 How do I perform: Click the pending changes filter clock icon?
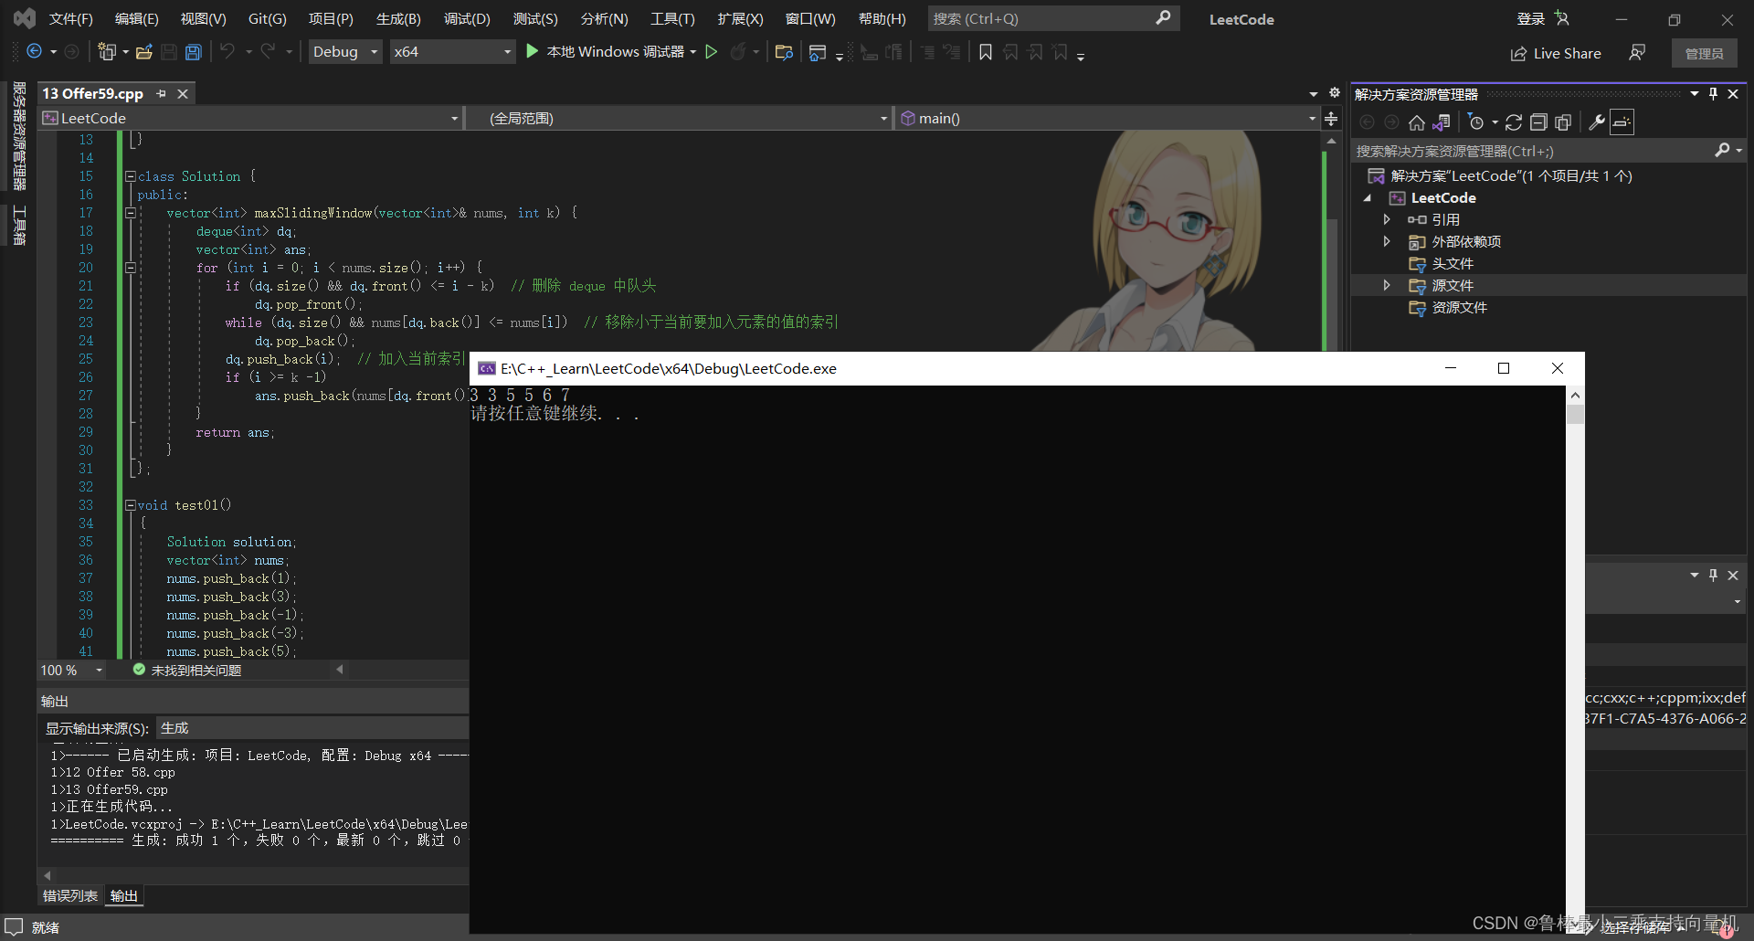1475,122
